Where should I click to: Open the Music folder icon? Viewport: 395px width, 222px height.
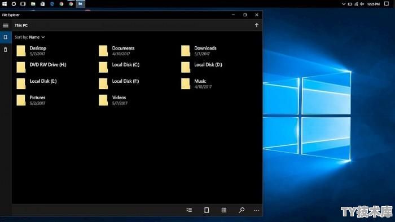pos(186,83)
